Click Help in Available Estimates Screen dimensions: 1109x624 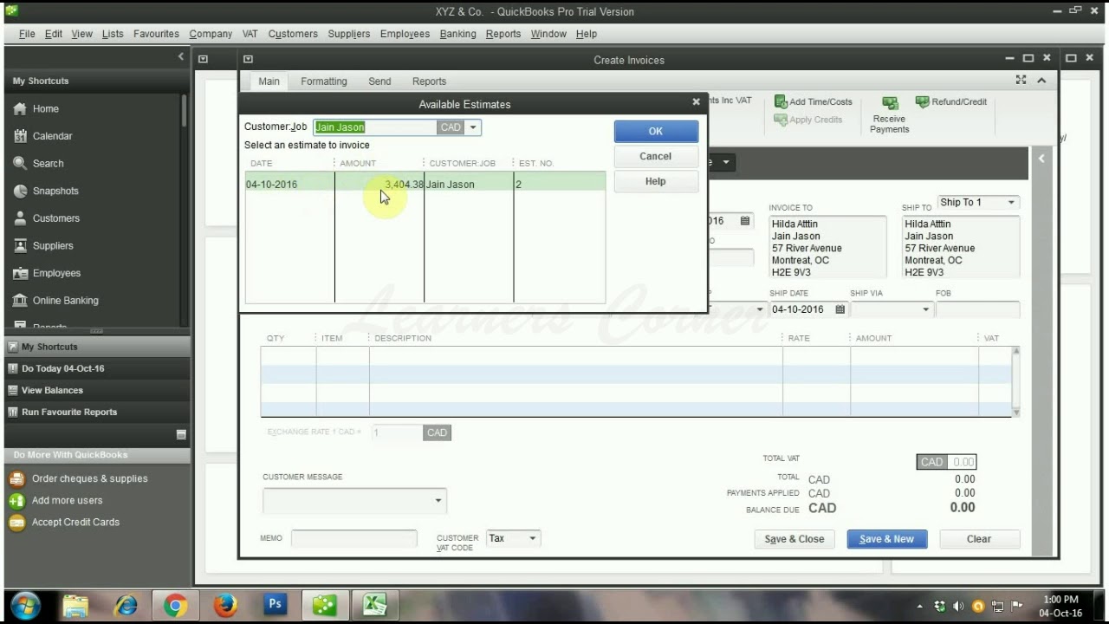[x=656, y=181]
